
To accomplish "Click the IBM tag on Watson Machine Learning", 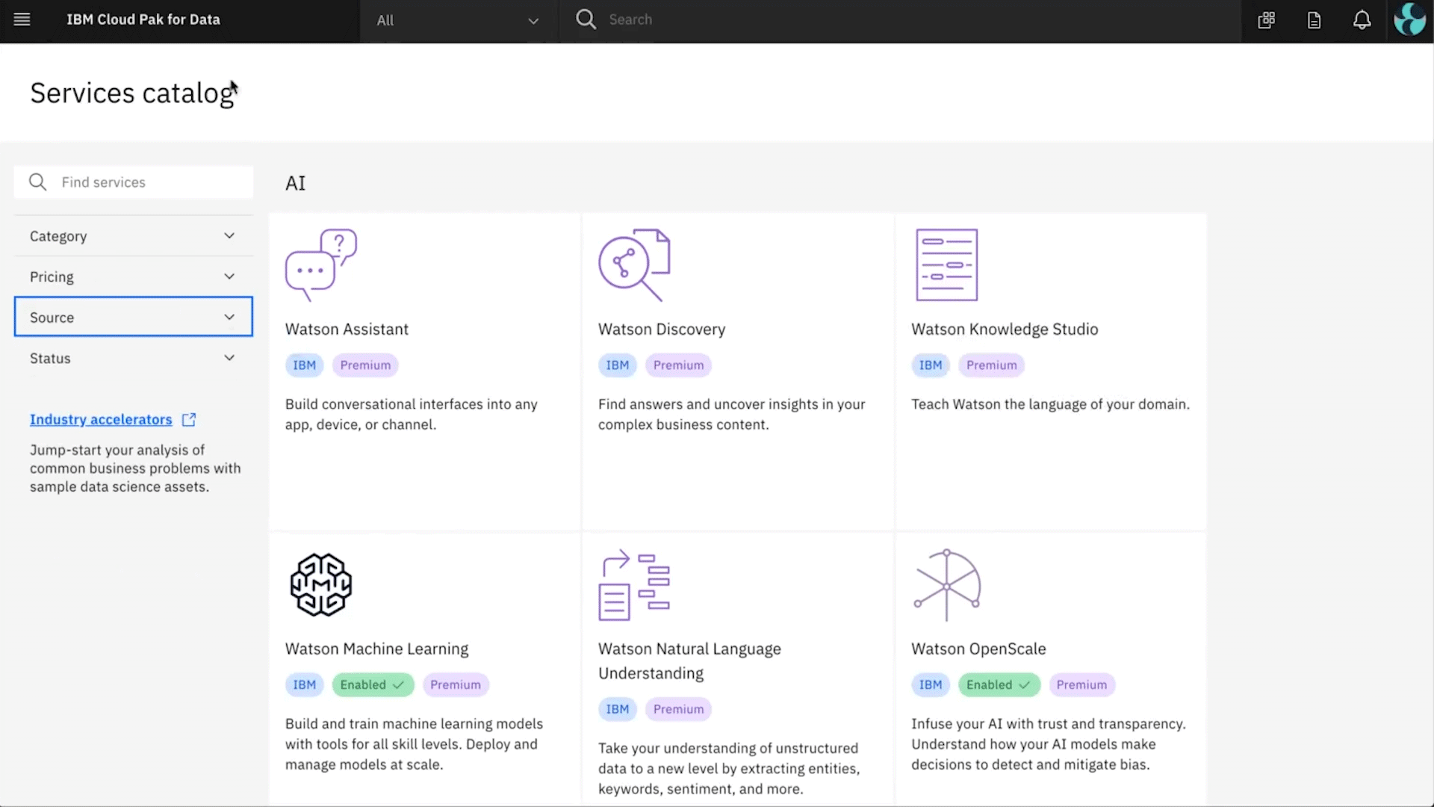I will 304,685.
